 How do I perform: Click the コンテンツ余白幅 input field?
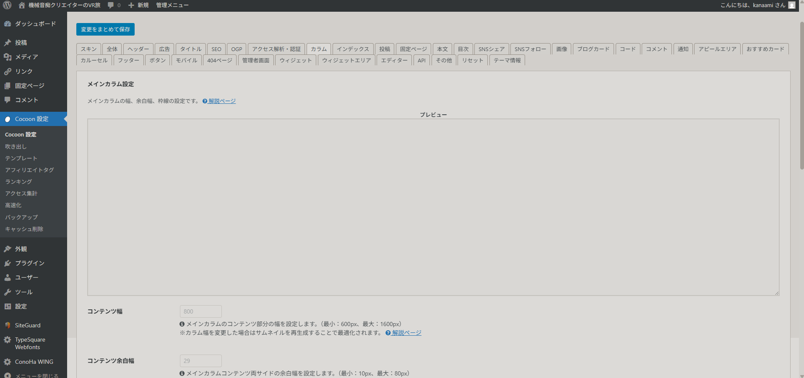point(200,361)
